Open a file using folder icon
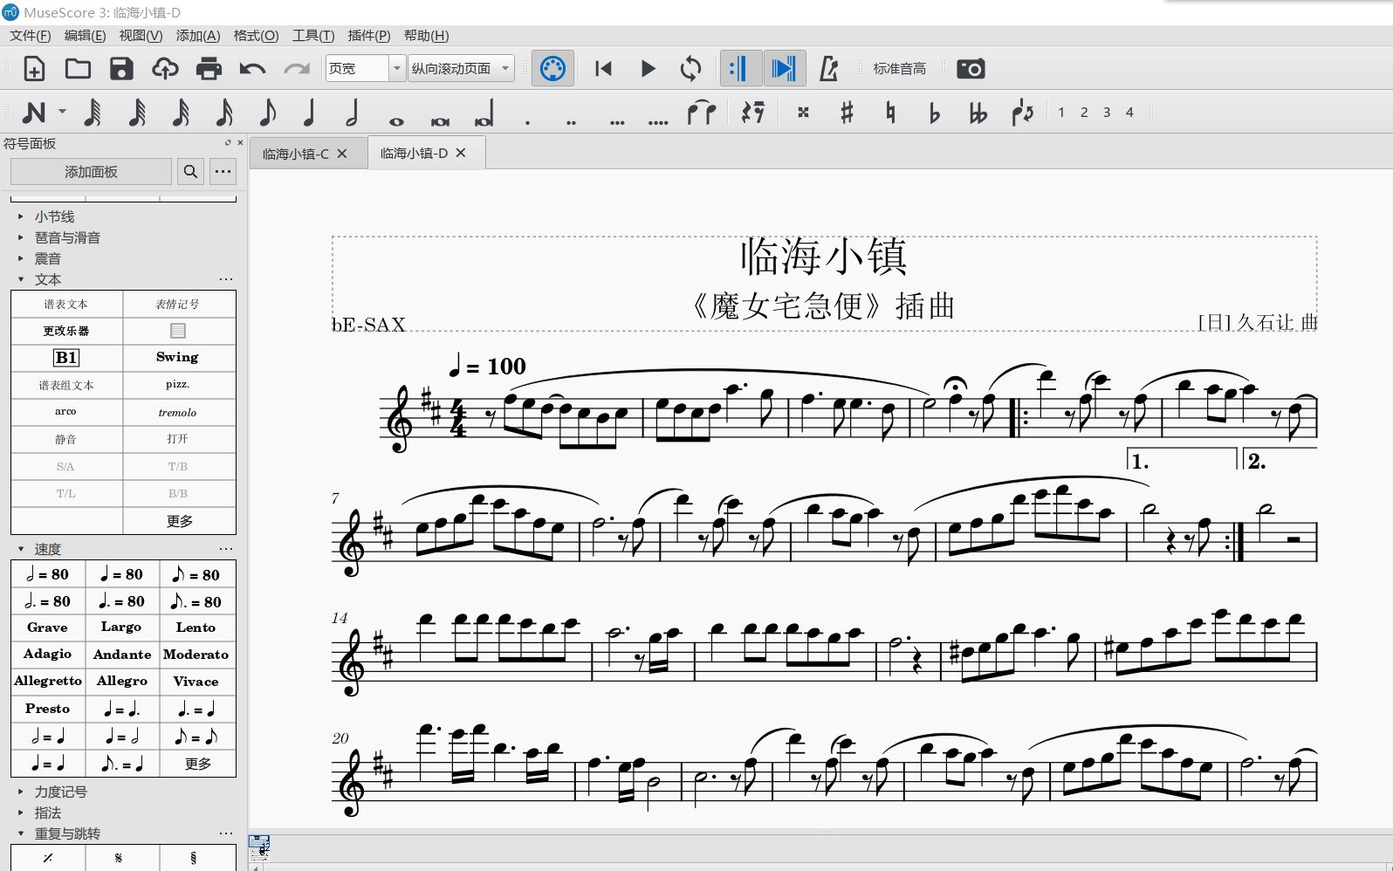Viewport: 1393px width, 871px height. (x=78, y=68)
